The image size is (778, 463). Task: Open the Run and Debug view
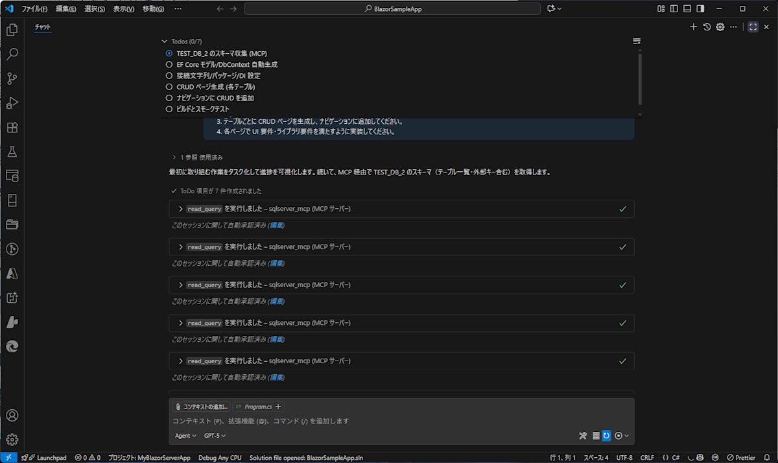point(12,102)
